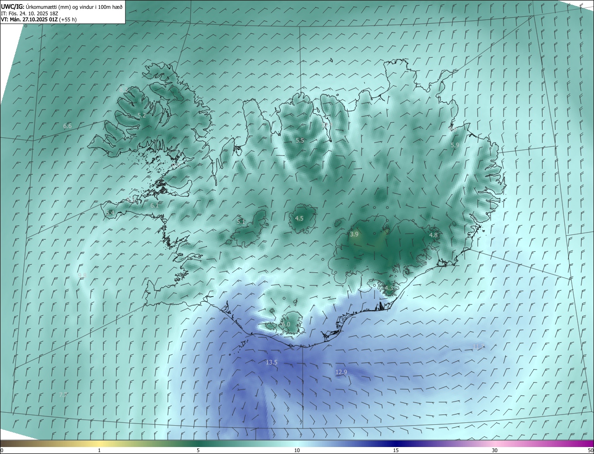The width and height of the screenshot is (594, 454).
Task: Click the 6.6 value west of the Westfjords
Action: point(67,126)
